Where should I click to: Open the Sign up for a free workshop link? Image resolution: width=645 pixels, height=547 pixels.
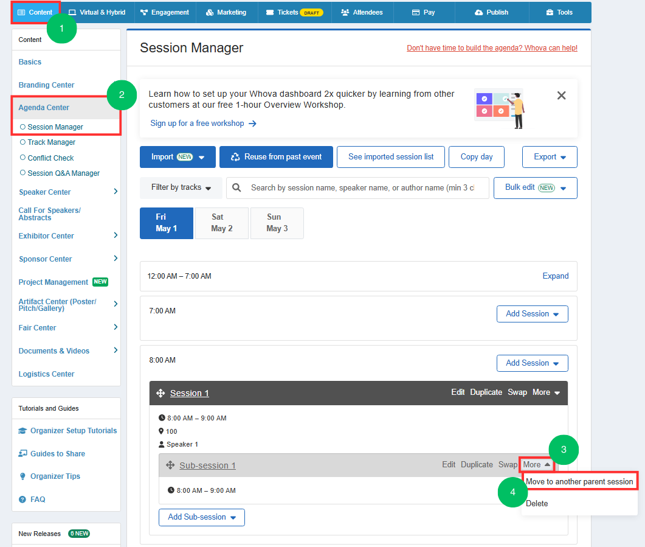(203, 124)
